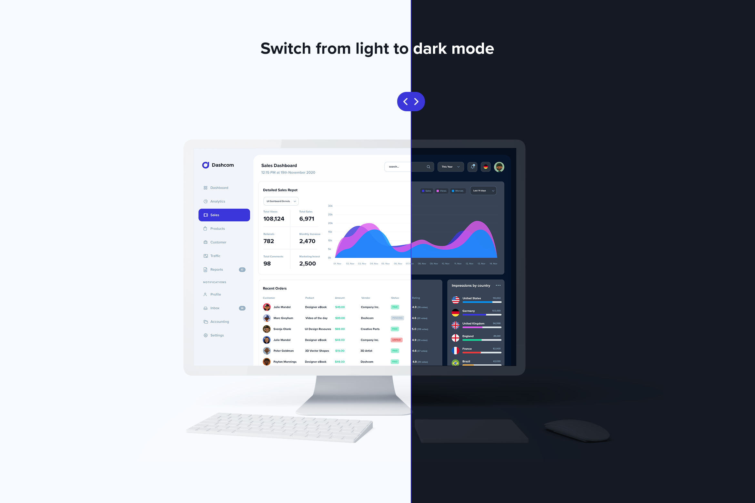The image size is (755, 503).
Task: Click the Customer sidebar menu item
Action: tap(218, 242)
